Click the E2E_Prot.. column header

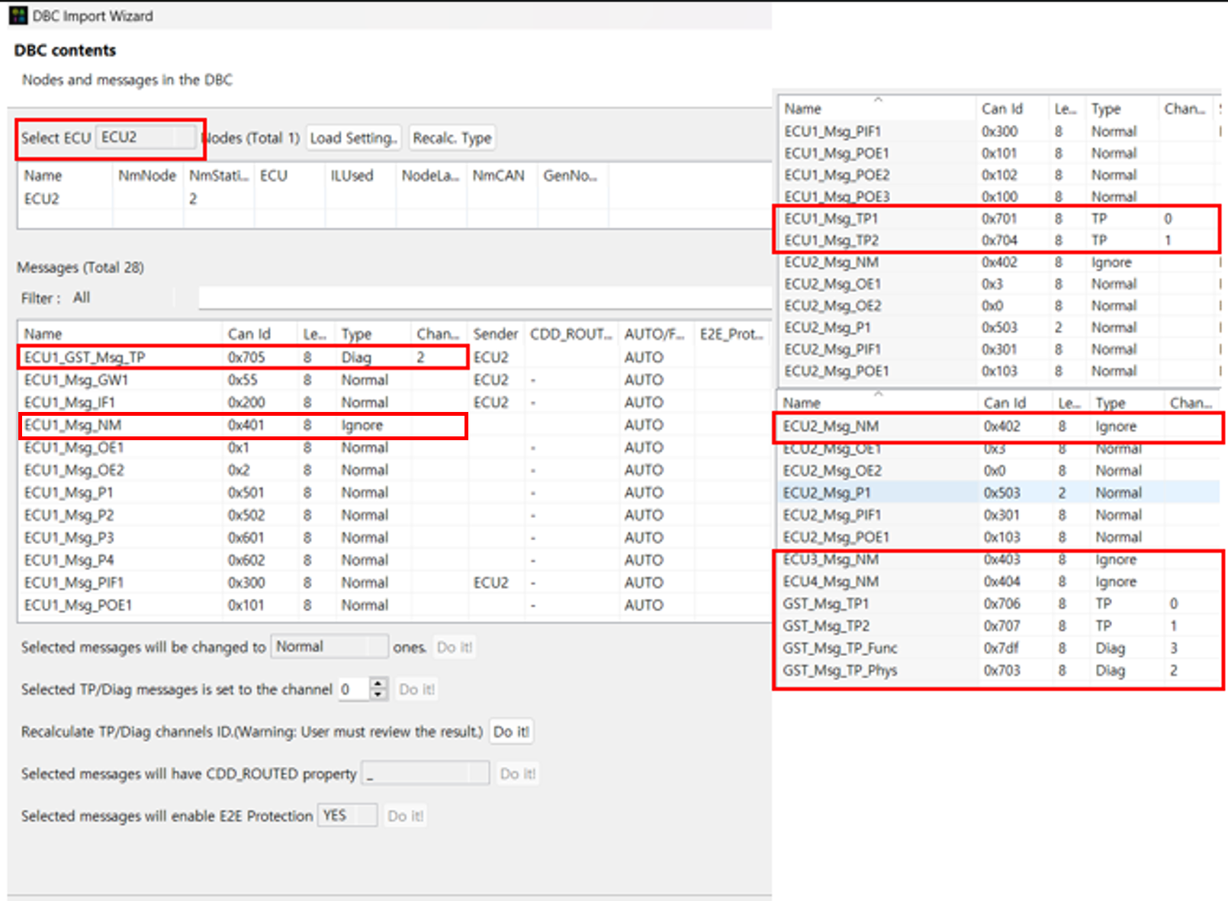(731, 334)
